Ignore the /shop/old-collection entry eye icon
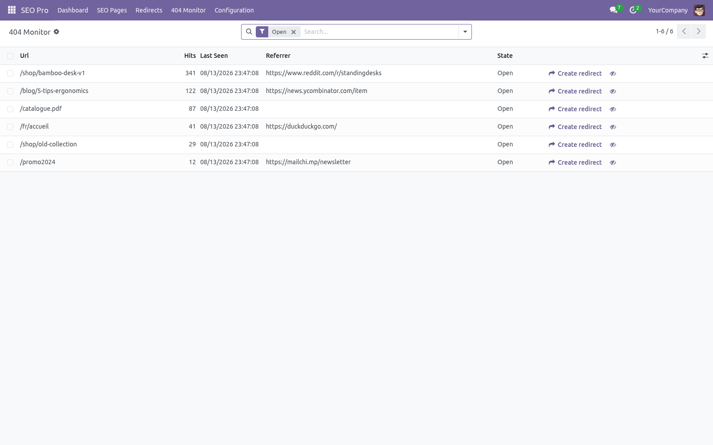Viewport: 713px width, 445px height. coord(613,145)
